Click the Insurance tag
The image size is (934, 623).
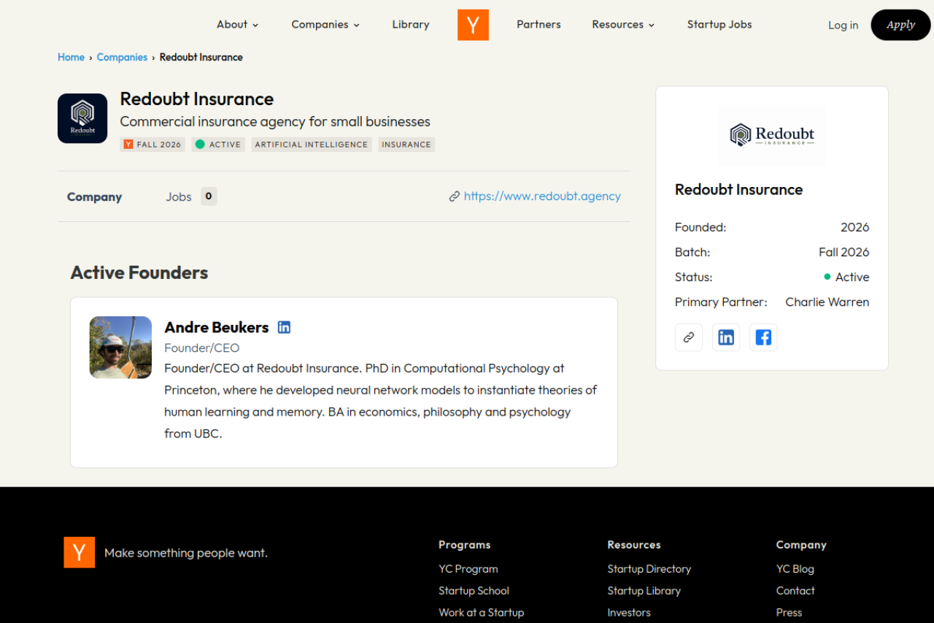click(406, 145)
